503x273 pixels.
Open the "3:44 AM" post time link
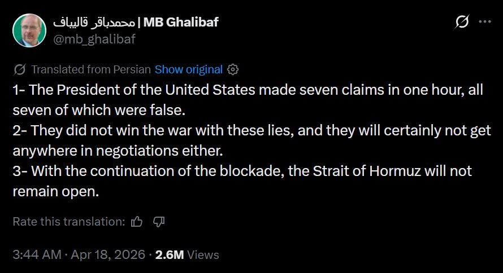[x=36, y=254]
